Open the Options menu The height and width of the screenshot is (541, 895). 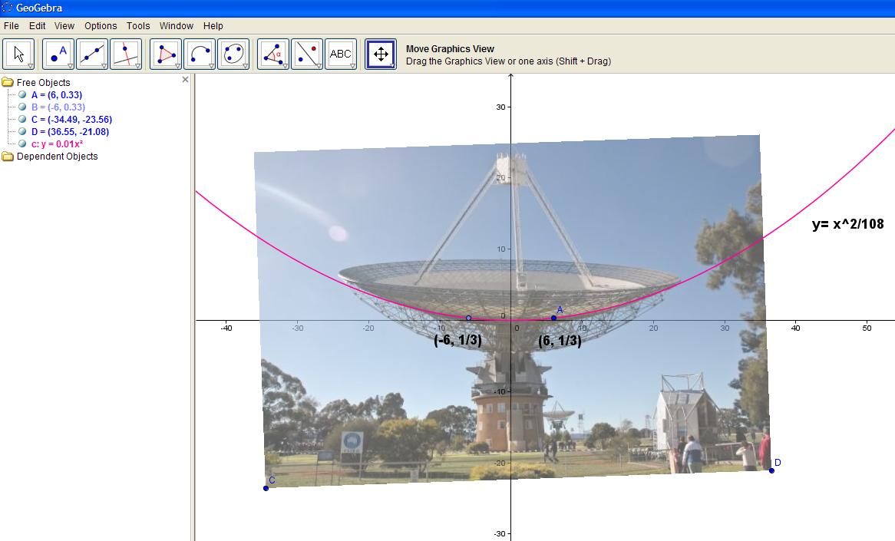click(x=101, y=25)
